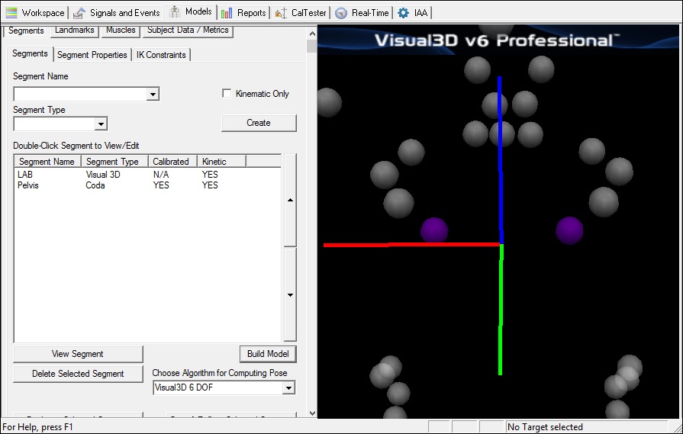
Task: Enable the Kinematic Only checkbox
Action: coord(227,94)
